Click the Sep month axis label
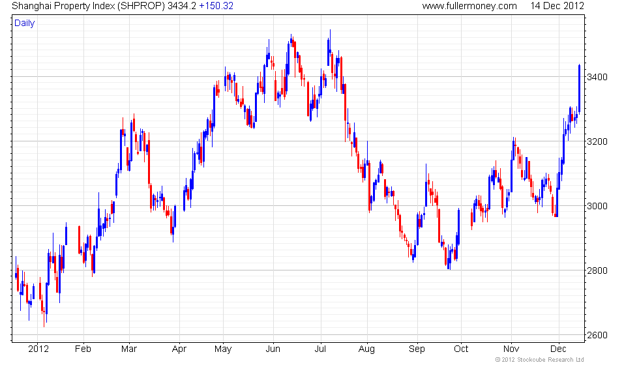Viewport: 639px width, 365px height. pos(417,349)
